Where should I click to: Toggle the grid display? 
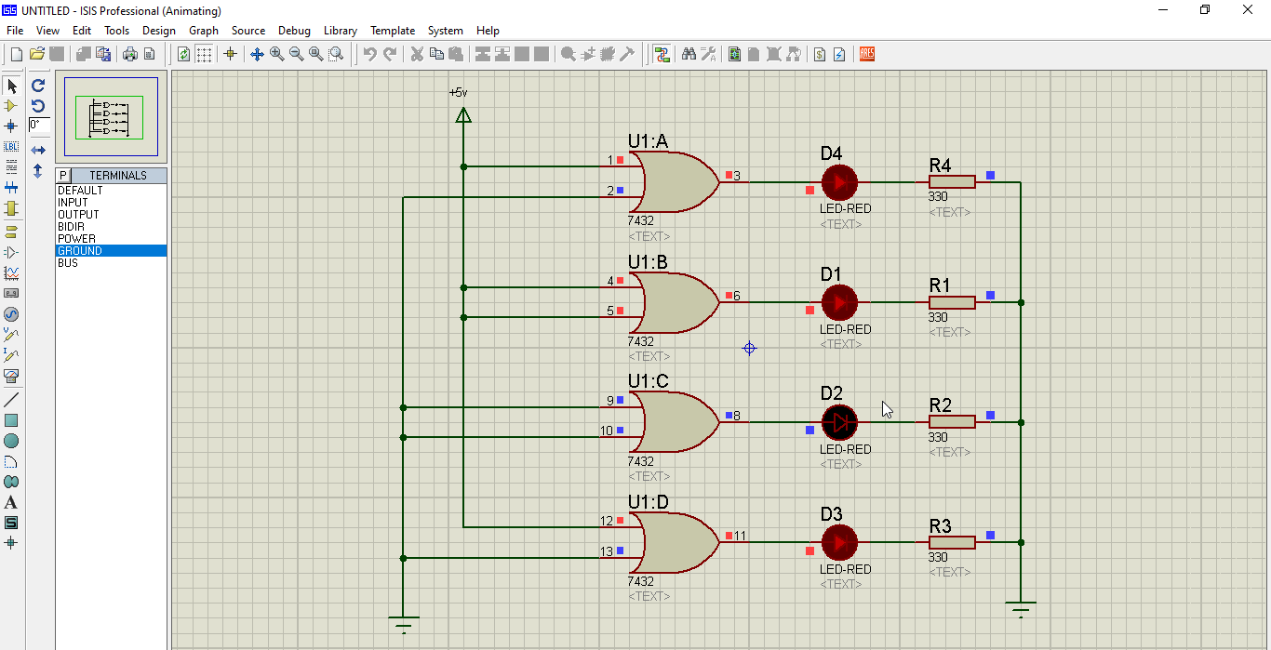(x=204, y=54)
